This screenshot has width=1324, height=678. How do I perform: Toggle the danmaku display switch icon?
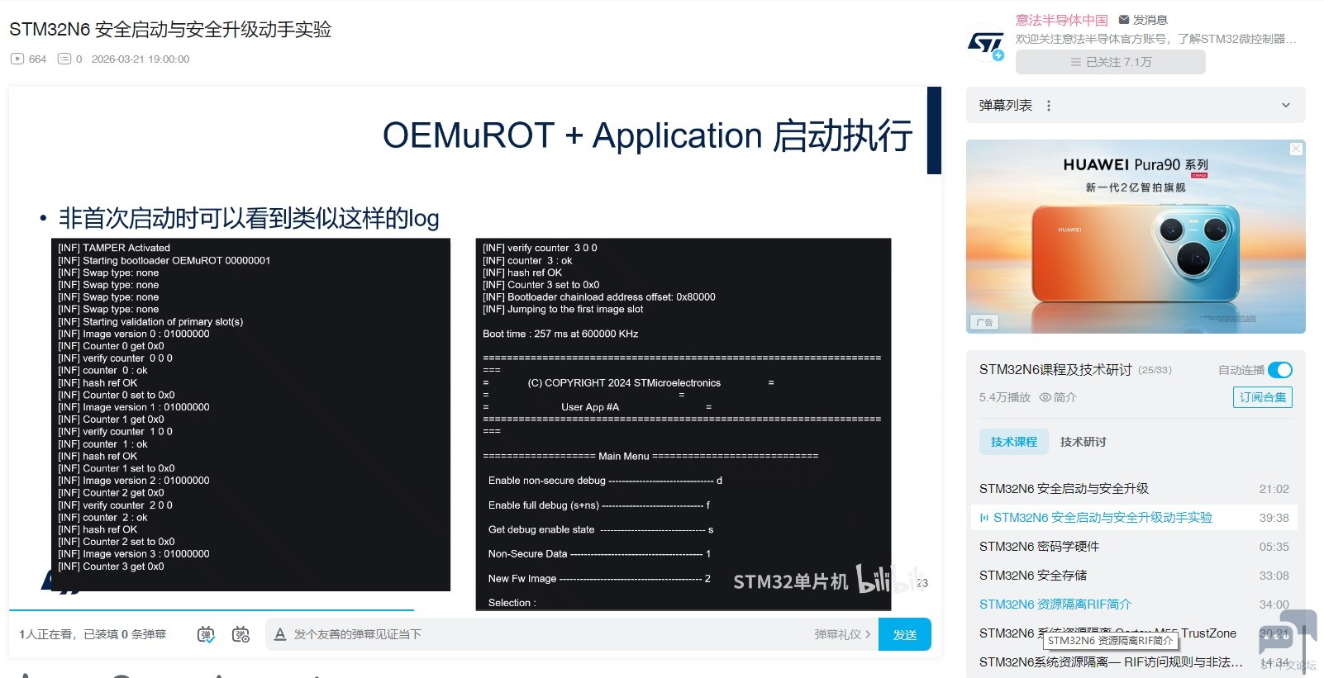[206, 634]
